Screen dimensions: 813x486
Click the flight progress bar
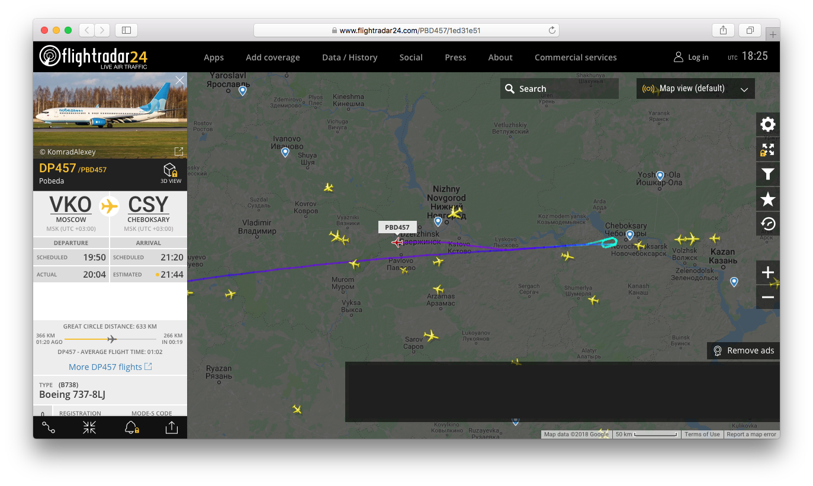tap(110, 339)
